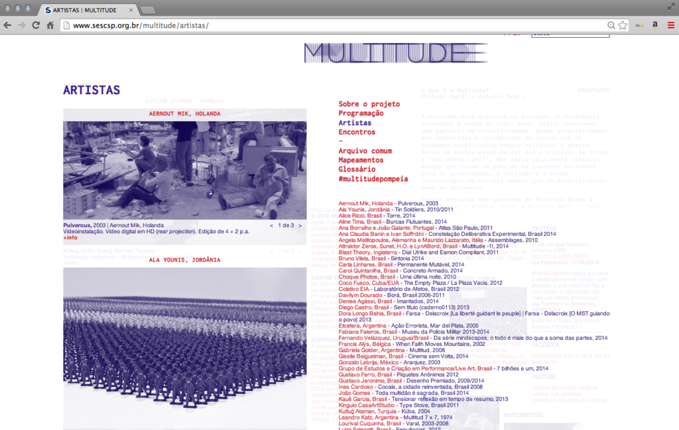Open Giselle Beiguelman, Brasil link

click(371, 356)
